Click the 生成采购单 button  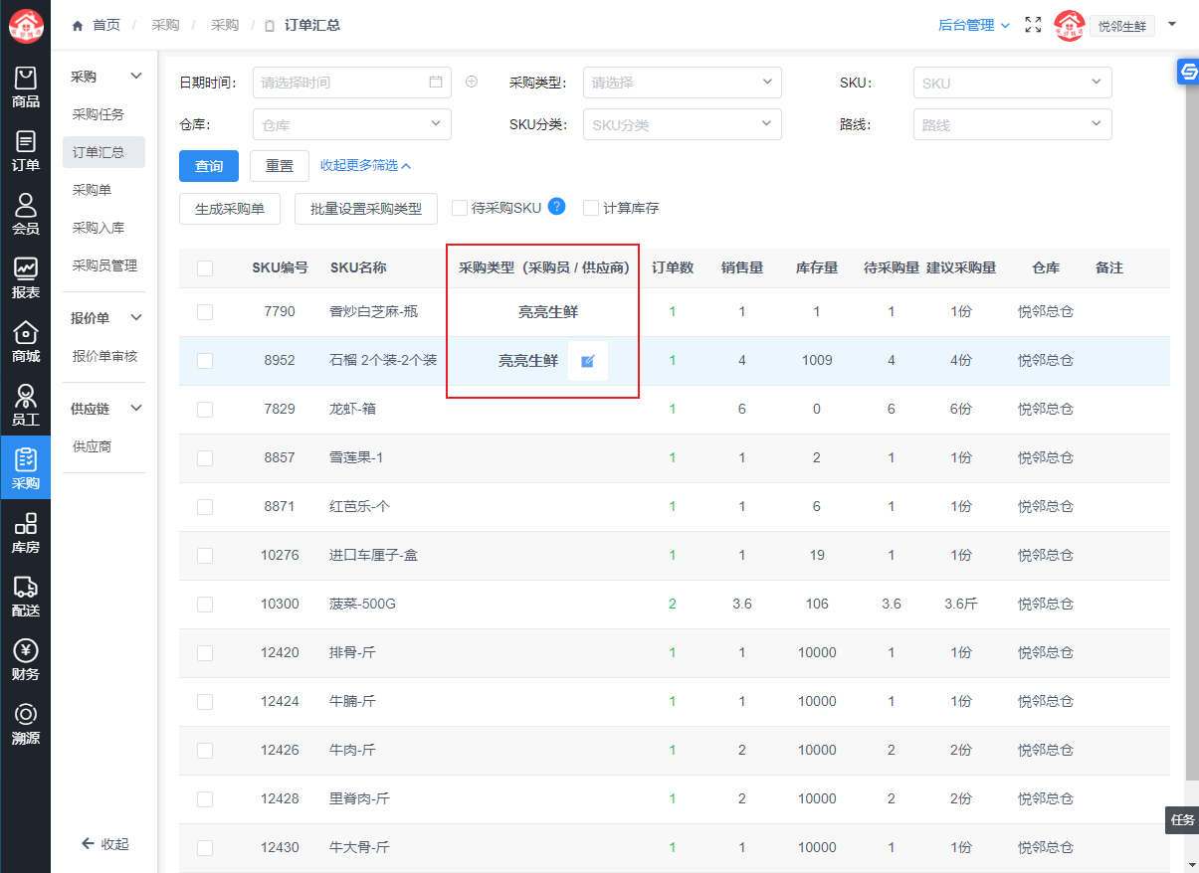tap(230, 209)
